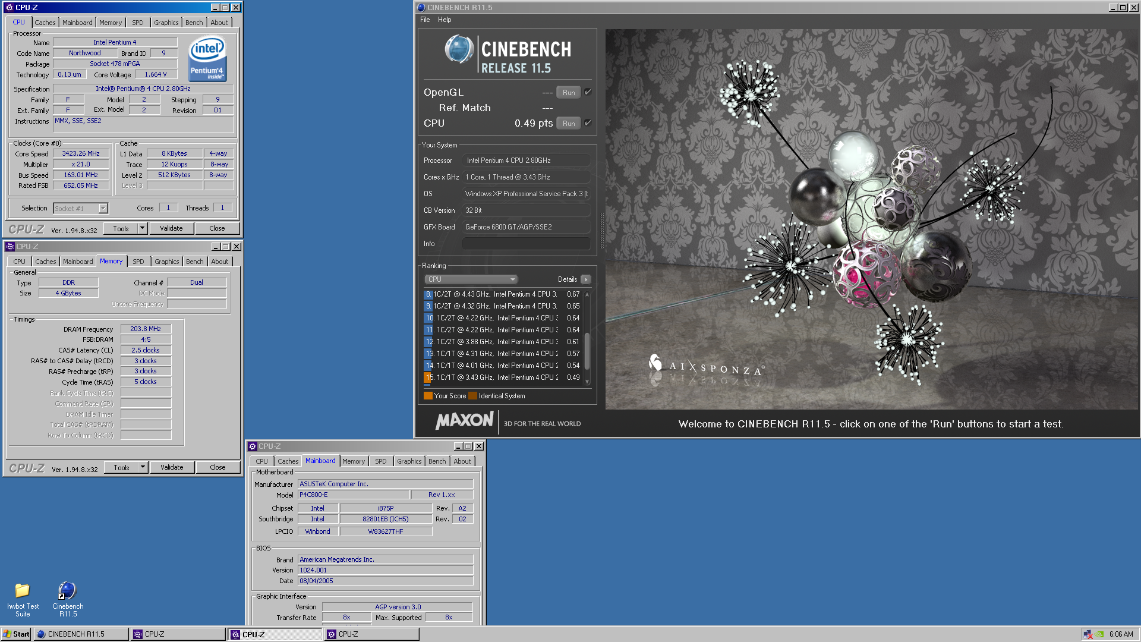Click the 6:06 AM taskbar clock
This screenshot has width=1141, height=642.
coord(1121,634)
